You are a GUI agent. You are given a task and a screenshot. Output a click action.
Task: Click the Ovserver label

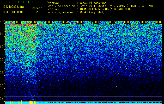(53, 3)
